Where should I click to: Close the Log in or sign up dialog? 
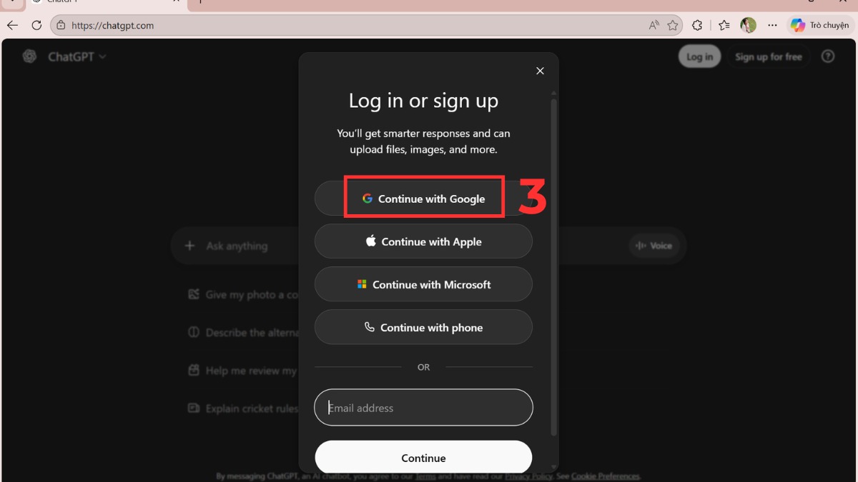pyautogui.click(x=540, y=71)
